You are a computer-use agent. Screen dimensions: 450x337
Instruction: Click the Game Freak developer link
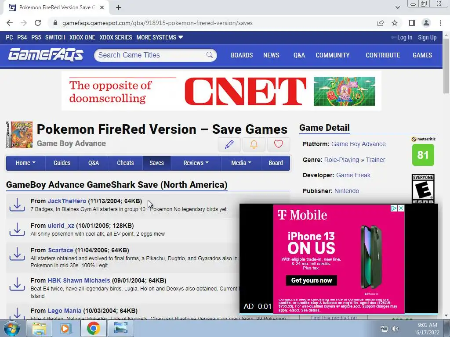click(353, 175)
